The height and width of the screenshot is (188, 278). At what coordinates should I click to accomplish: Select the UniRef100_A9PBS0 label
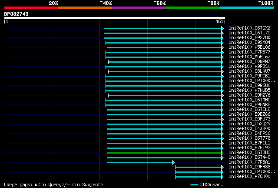pyautogui.click(x=249, y=66)
